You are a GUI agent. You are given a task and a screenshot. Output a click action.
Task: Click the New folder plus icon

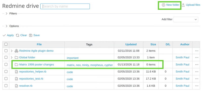coord(163,5)
